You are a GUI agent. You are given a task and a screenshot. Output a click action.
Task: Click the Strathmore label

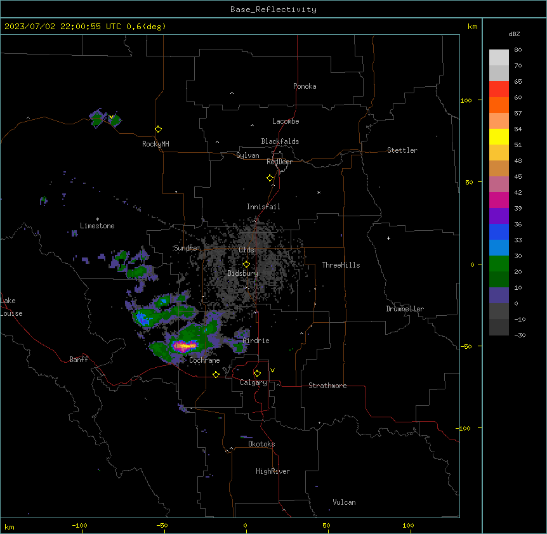pos(327,386)
